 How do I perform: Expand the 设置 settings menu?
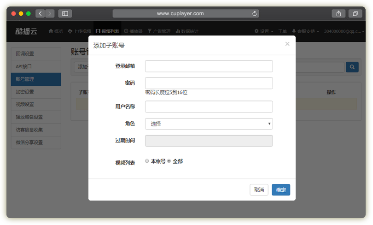pos(264,31)
